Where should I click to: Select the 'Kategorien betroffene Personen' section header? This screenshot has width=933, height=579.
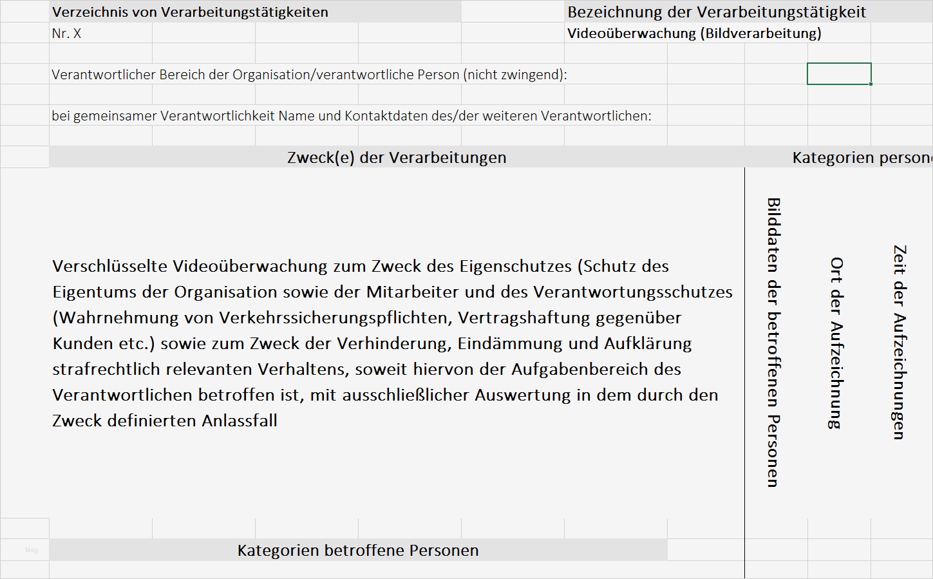358,550
